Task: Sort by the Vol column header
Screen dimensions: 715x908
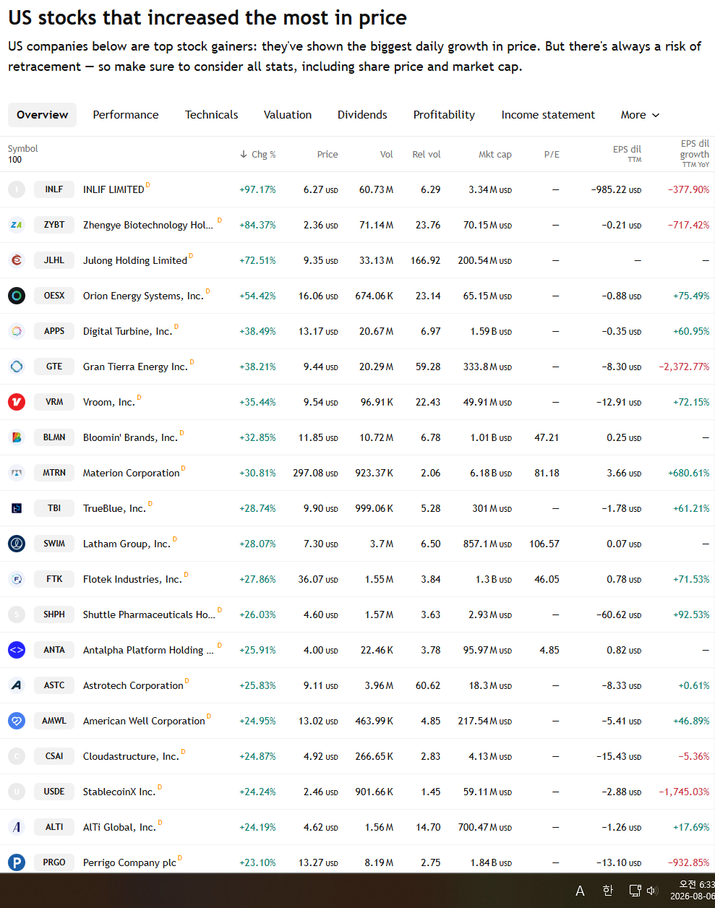Action: 387,154
